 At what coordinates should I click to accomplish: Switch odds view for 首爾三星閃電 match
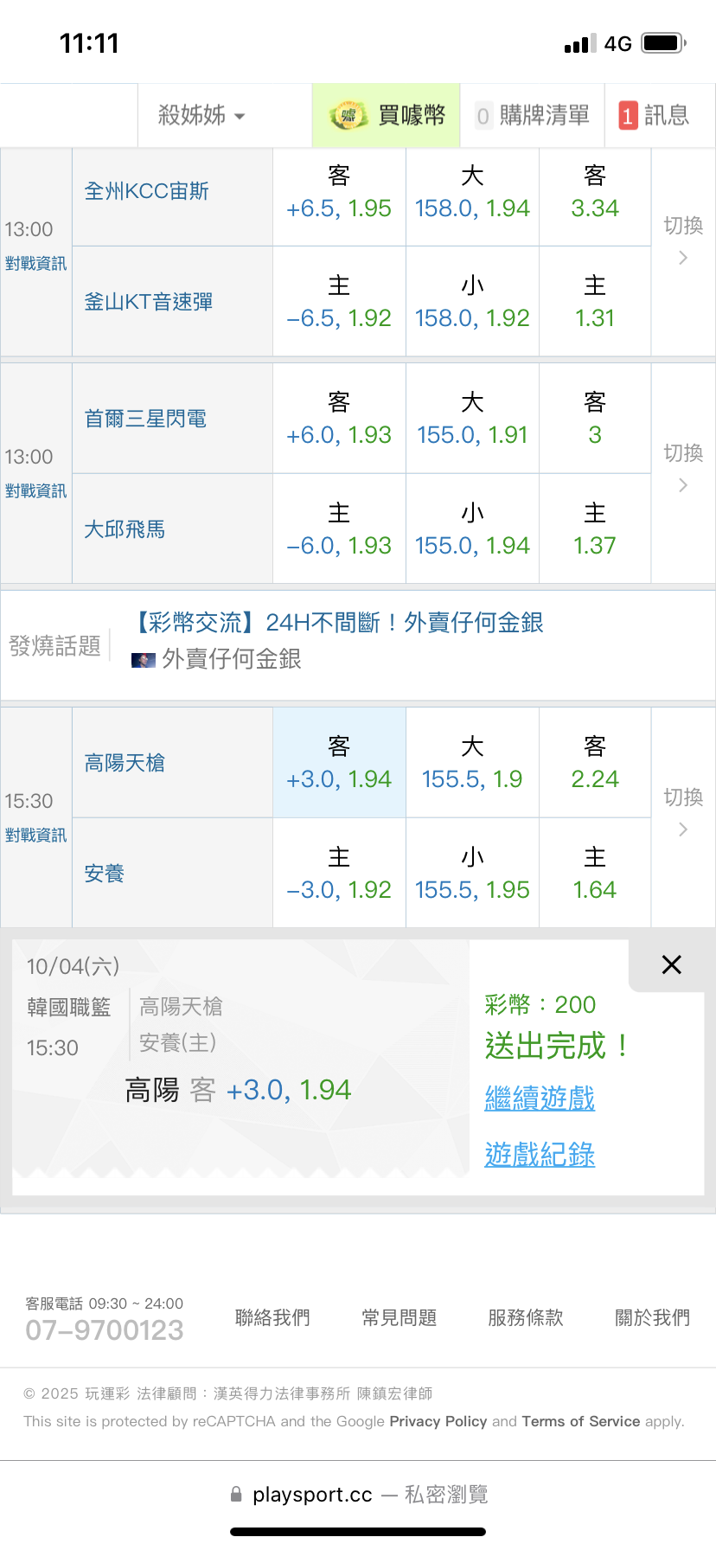pyautogui.click(x=683, y=467)
